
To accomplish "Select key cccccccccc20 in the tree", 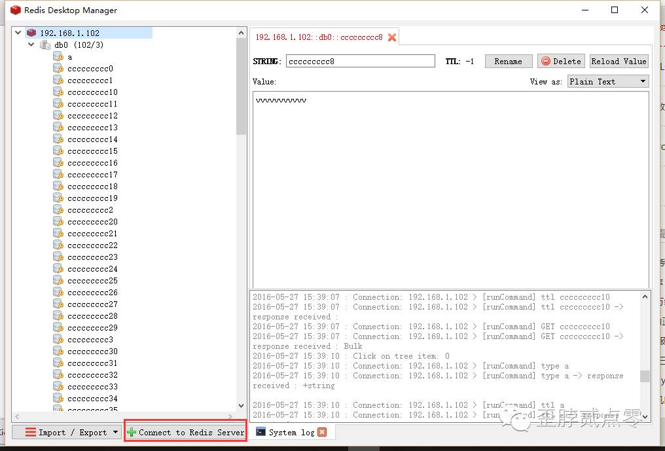I will 92,221.
